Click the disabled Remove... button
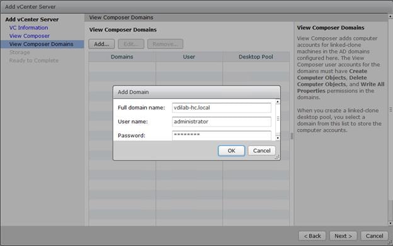The width and height of the screenshot is (393, 246). pyautogui.click(x=165, y=44)
